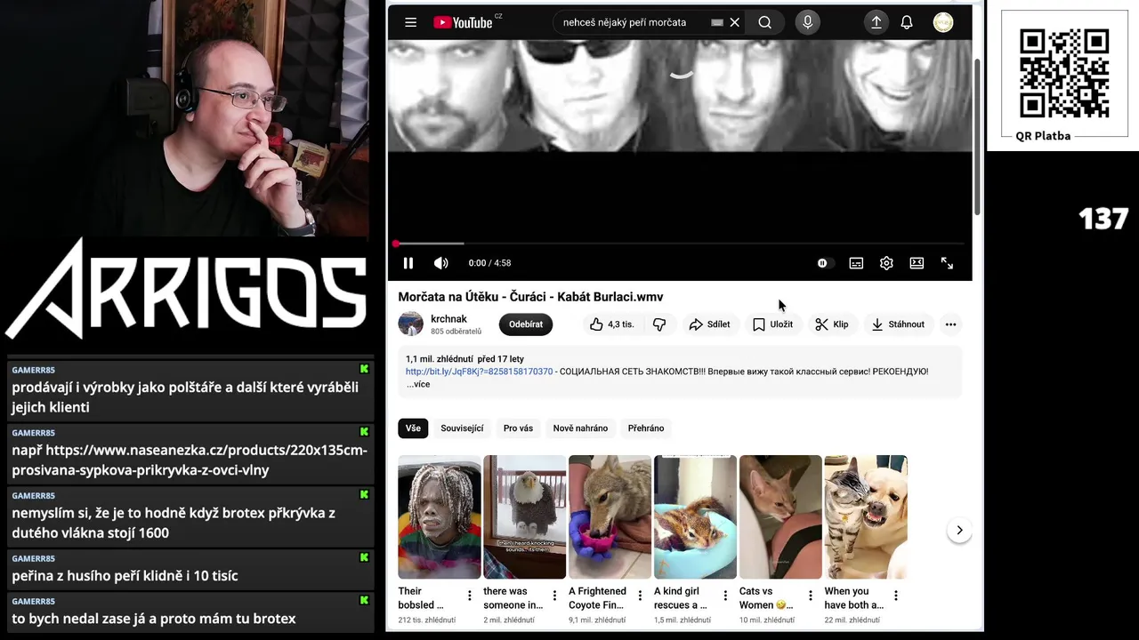Open options menu for 'Their bobsled' short
The width and height of the screenshot is (1139, 640).
(x=470, y=596)
